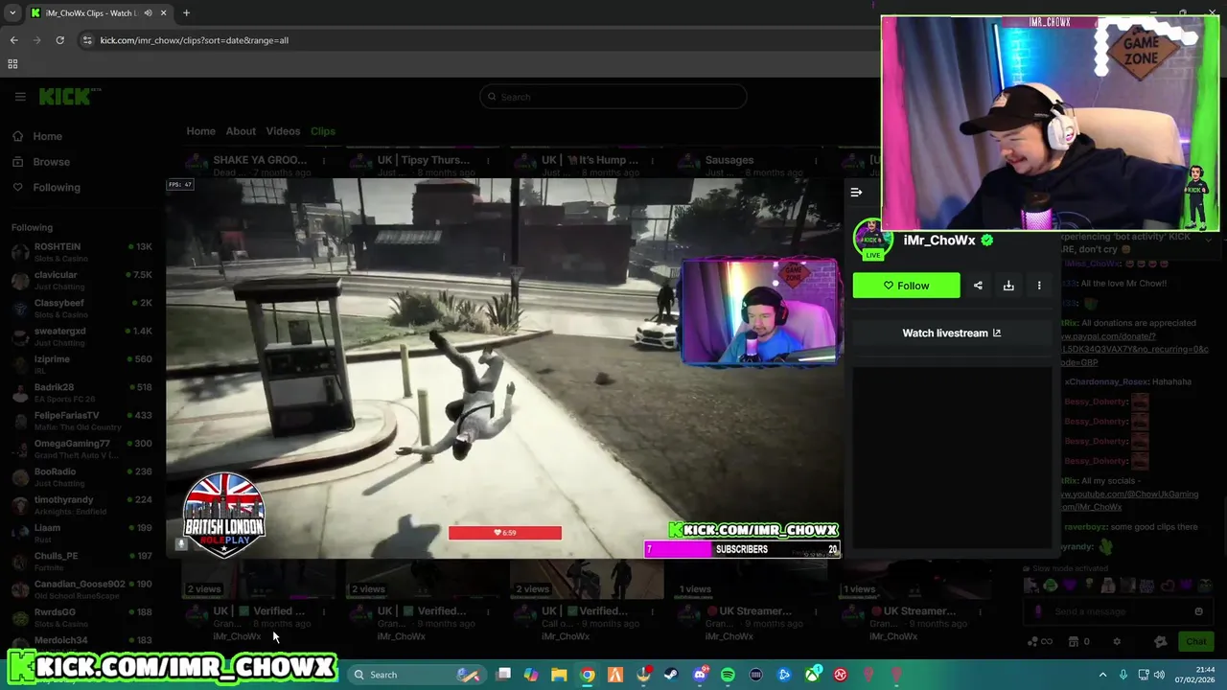The width and height of the screenshot is (1227, 690).
Task: Open a new browser tab
Action: [x=186, y=13]
